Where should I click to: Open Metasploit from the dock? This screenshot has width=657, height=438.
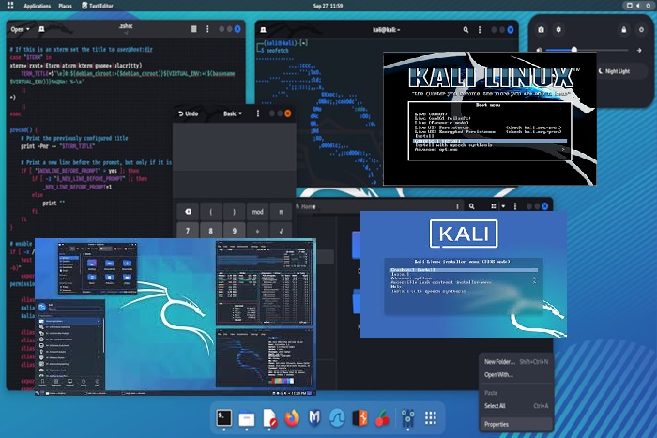pyautogui.click(x=315, y=418)
